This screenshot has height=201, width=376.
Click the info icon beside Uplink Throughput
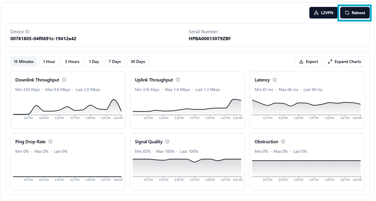point(178,80)
